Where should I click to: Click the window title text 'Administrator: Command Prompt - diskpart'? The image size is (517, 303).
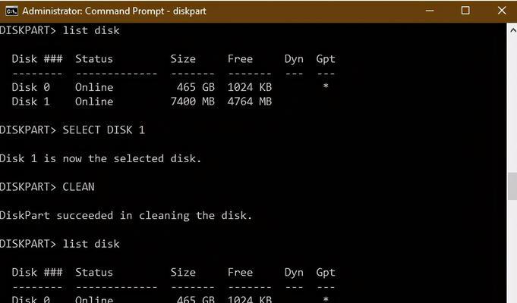click(x=114, y=11)
